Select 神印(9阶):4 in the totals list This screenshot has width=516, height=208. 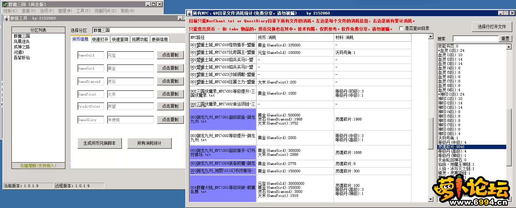tap(472, 134)
